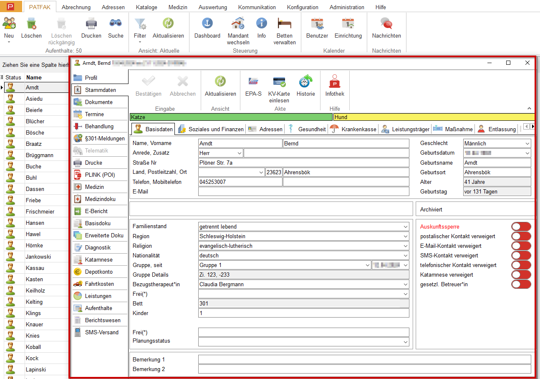540x379 pixels.
Task: Open the Geschlecht dropdown
Action: tap(527, 144)
